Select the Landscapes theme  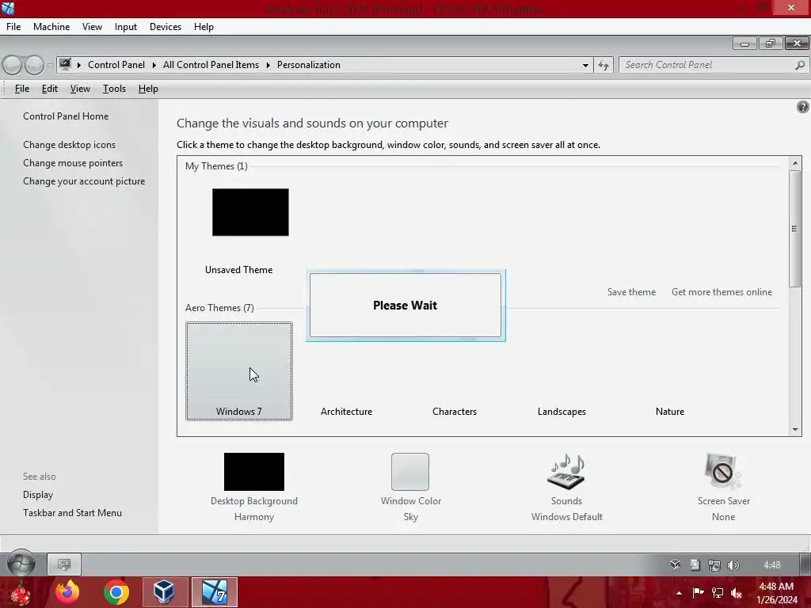coord(562,412)
